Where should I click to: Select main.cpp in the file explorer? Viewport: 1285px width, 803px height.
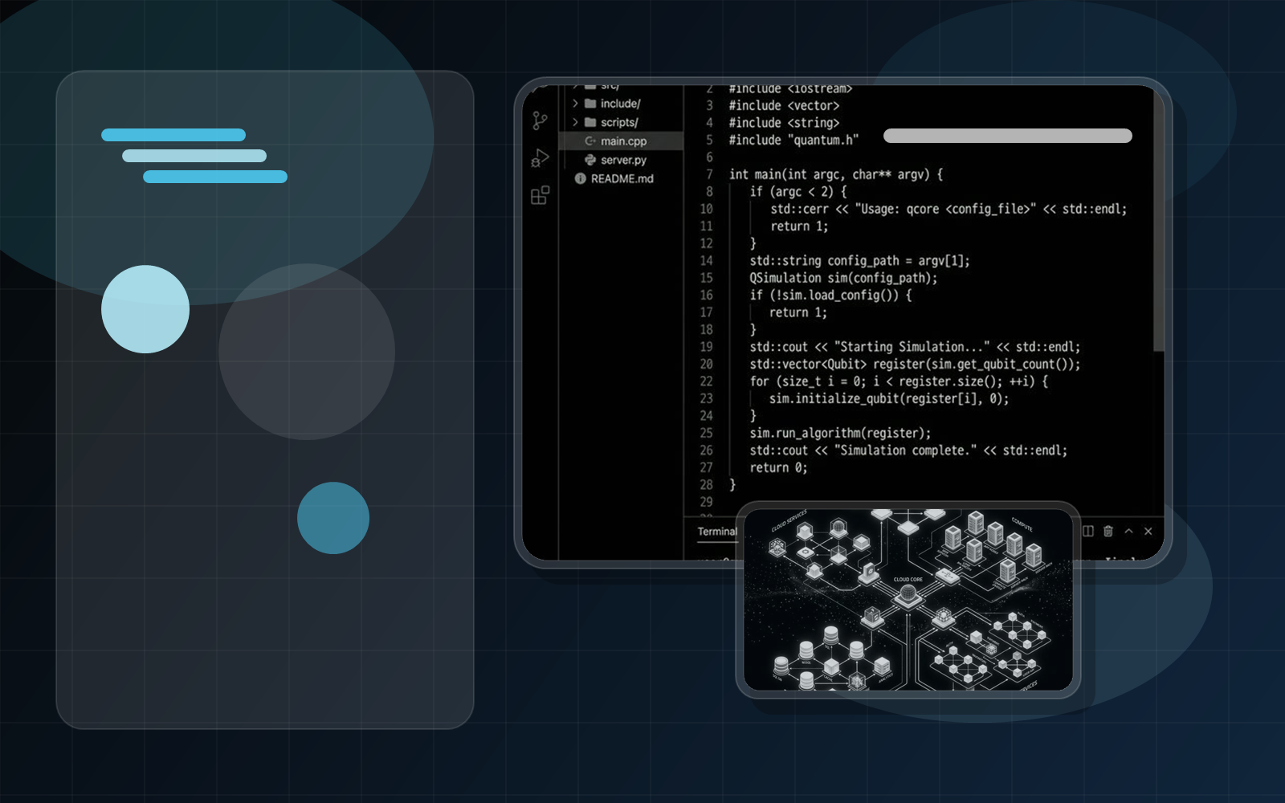[x=621, y=141]
